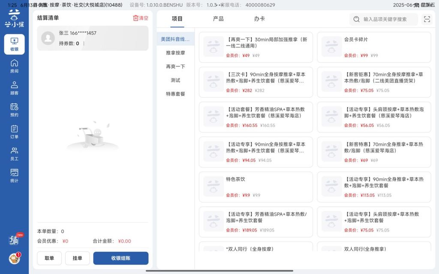Click thumbnail of 【再爽一下】30min item
The width and height of the screenshot is (439, 274).
[213, 47]
